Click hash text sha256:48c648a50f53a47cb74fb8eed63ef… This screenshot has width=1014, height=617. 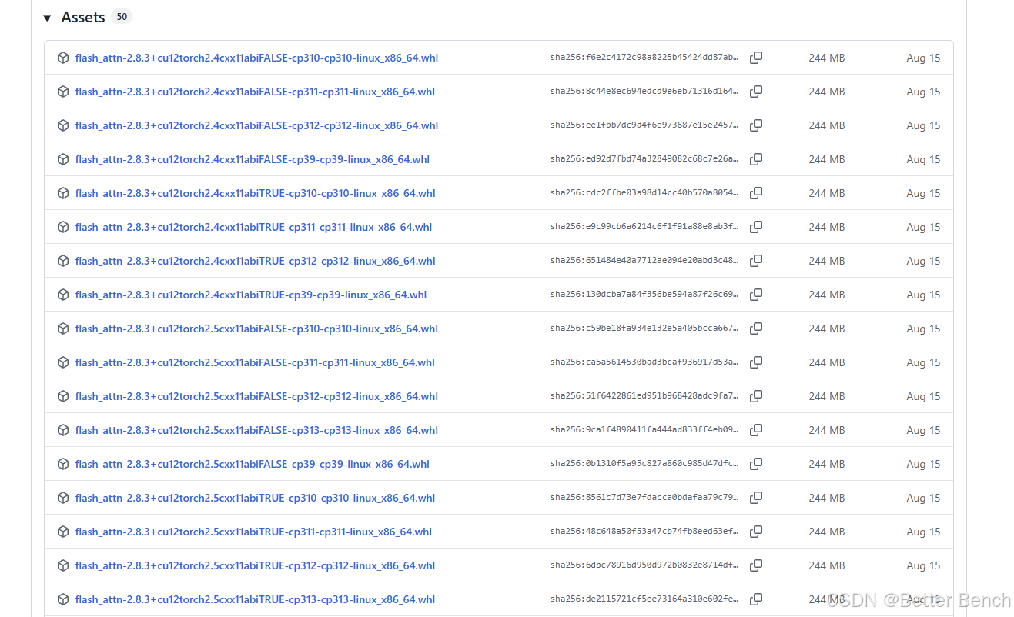[x=644, y=532]
